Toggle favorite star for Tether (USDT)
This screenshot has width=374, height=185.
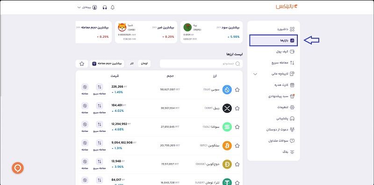click(237, 183)
